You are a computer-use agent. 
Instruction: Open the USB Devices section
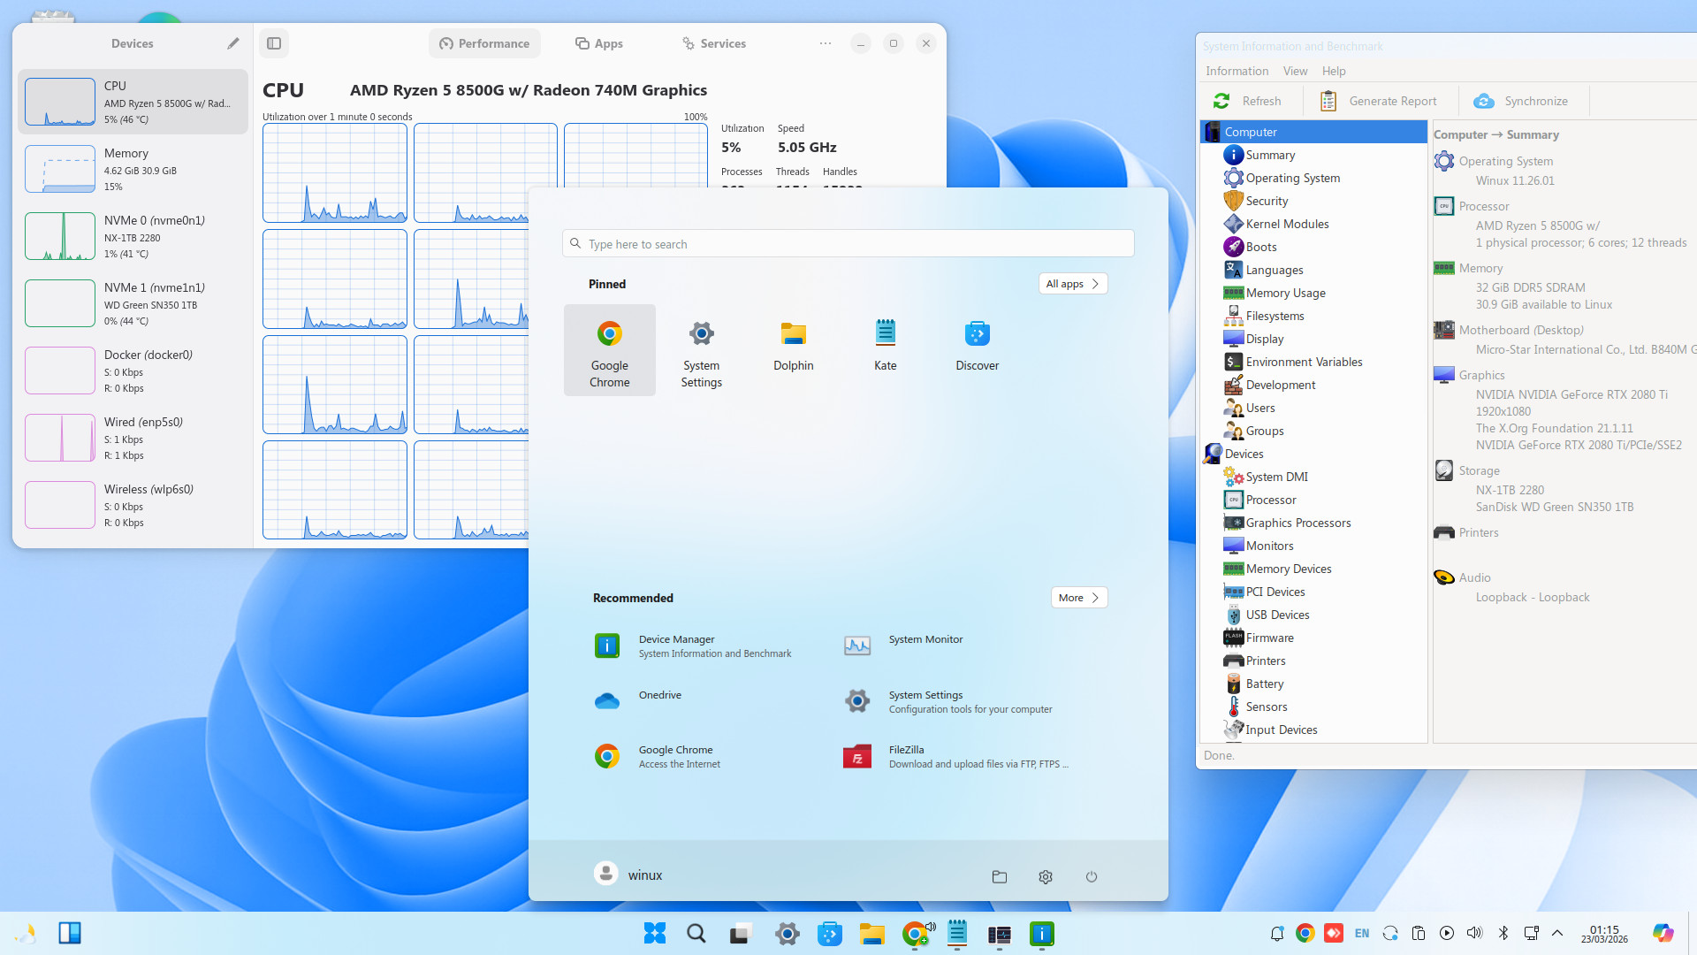click(x=1276, y=615)
